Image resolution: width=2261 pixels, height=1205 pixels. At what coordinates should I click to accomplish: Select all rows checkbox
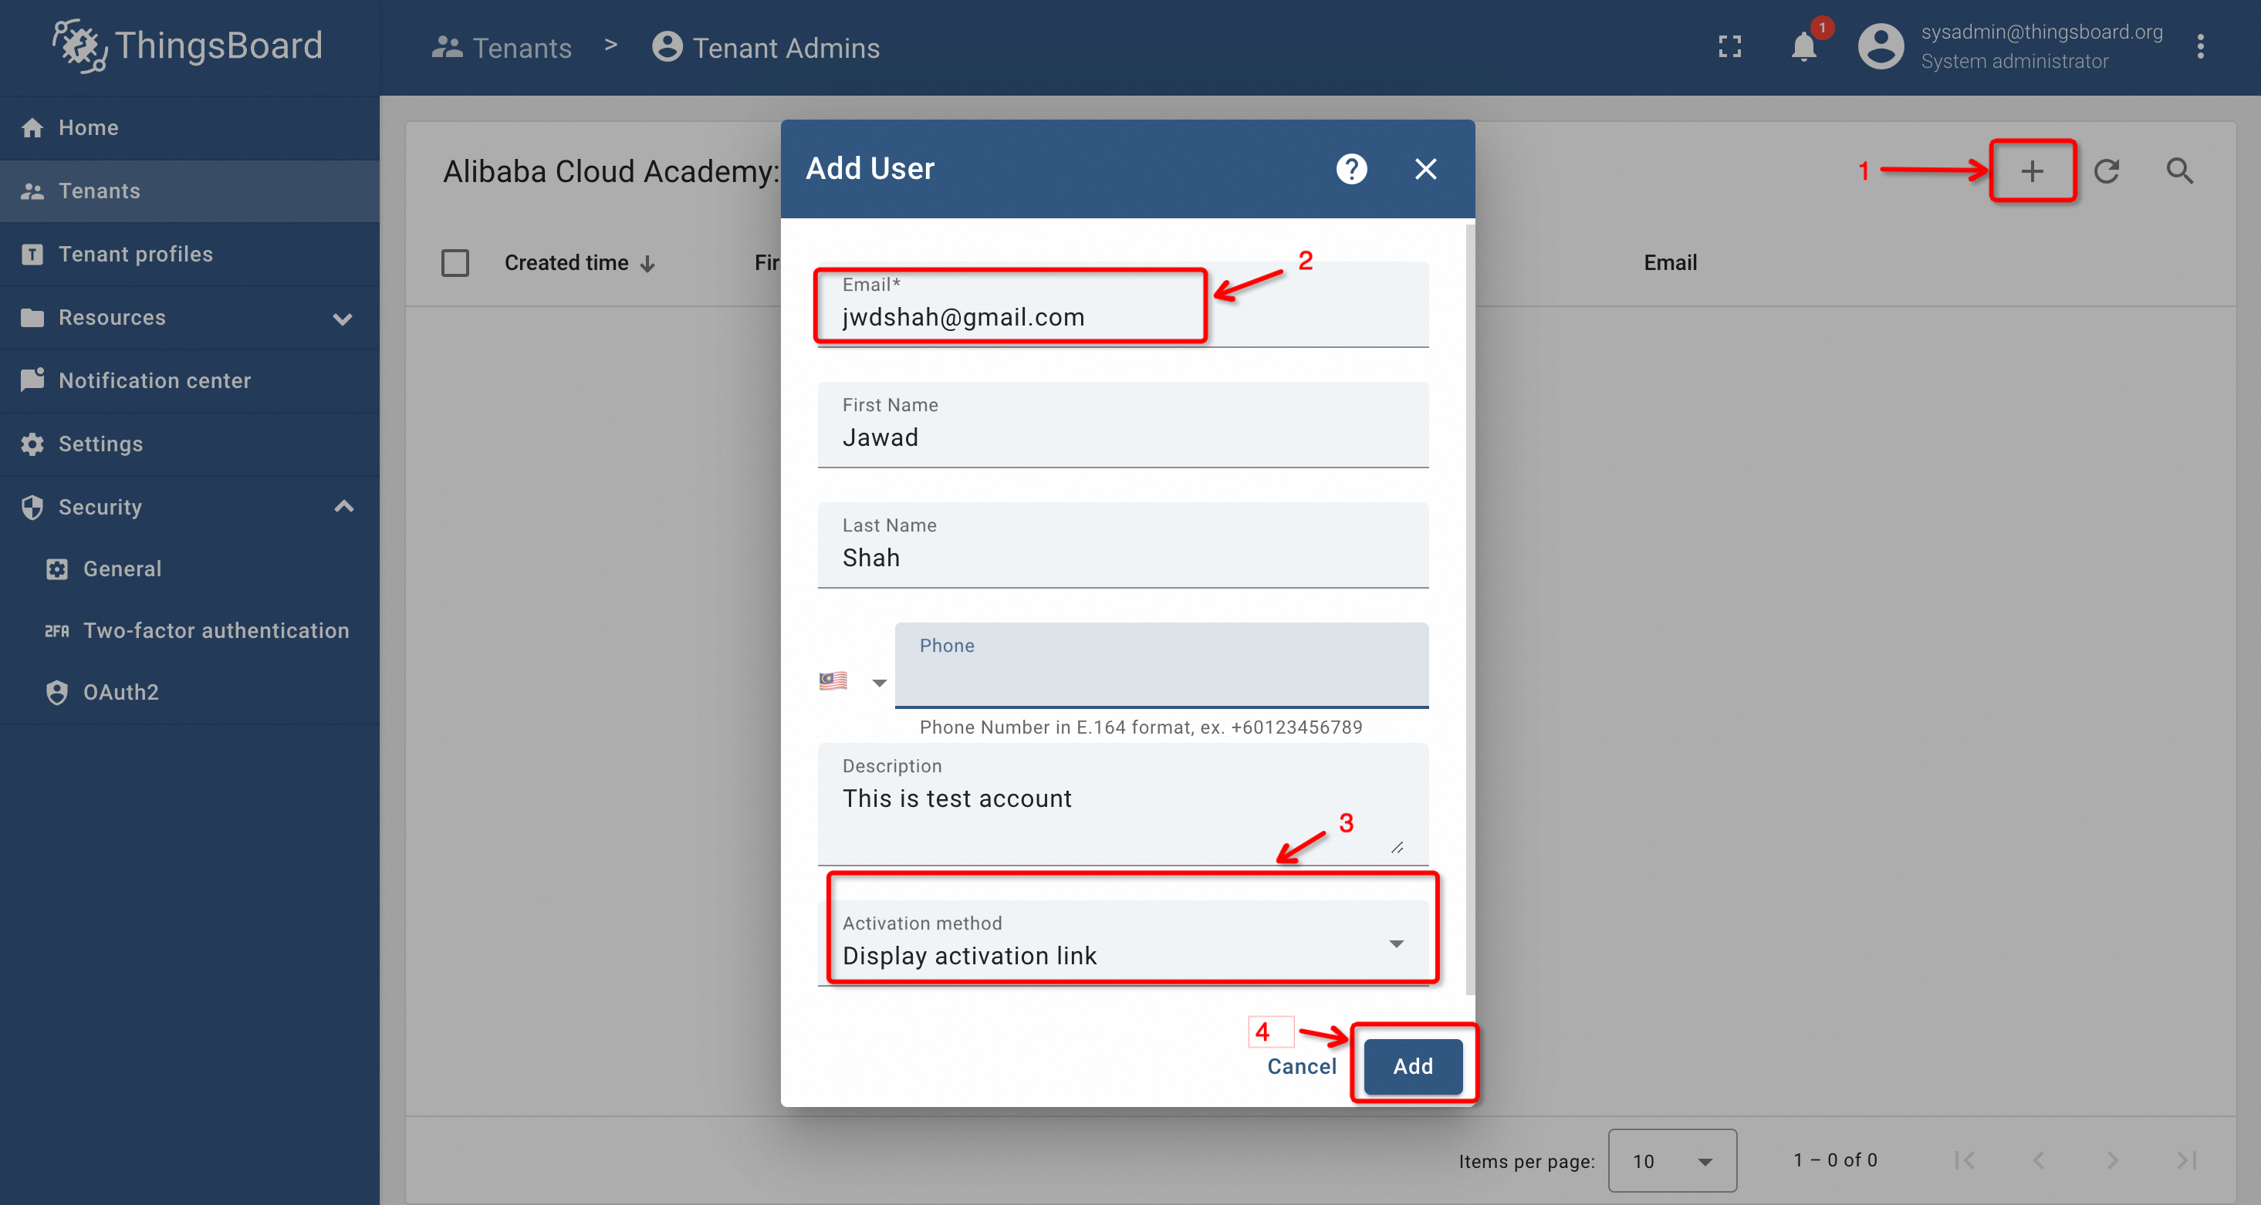click(455, 262)
